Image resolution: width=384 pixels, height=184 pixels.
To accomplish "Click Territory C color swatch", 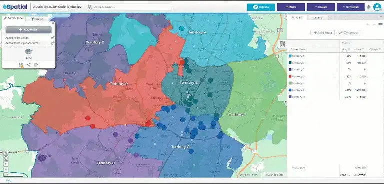I will tap(290, 70).
